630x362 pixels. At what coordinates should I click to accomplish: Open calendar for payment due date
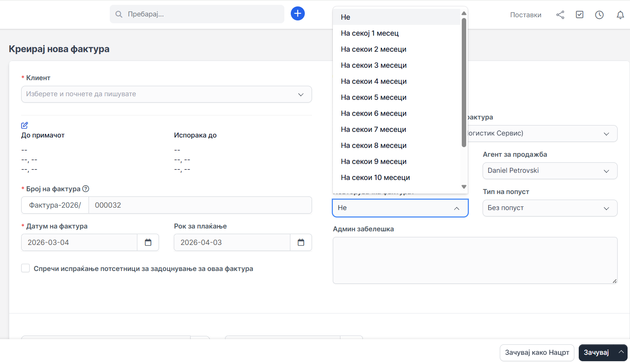301,243
